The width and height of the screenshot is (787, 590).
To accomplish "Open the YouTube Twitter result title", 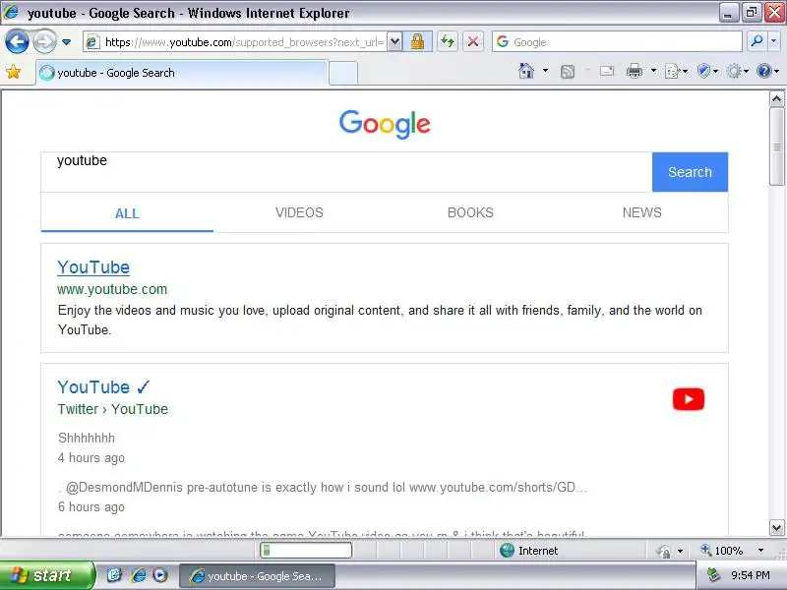I will [103, 387].
